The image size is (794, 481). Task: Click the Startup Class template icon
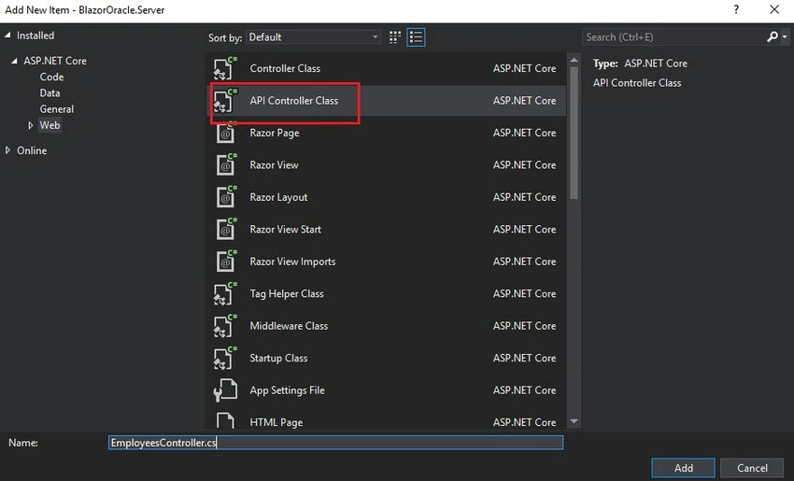click(225, 358)
